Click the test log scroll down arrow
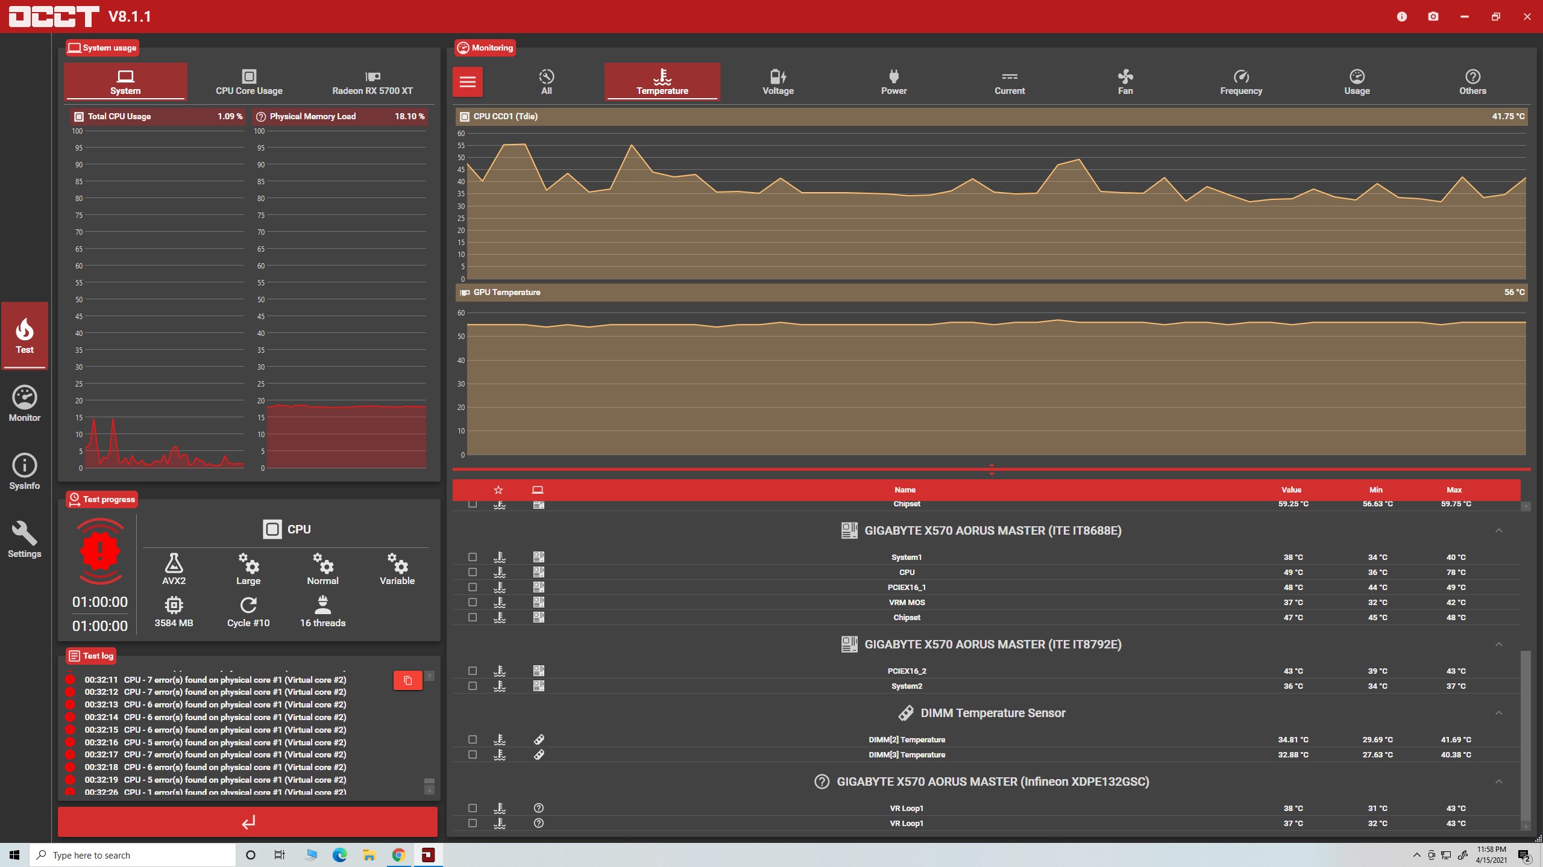The width and height of the screenshot is (1543, 867). (430, 789)
